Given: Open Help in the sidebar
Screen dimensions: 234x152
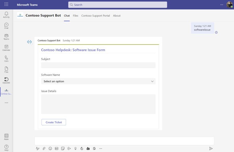Looking at the screenshot, I should coord(6,148).
